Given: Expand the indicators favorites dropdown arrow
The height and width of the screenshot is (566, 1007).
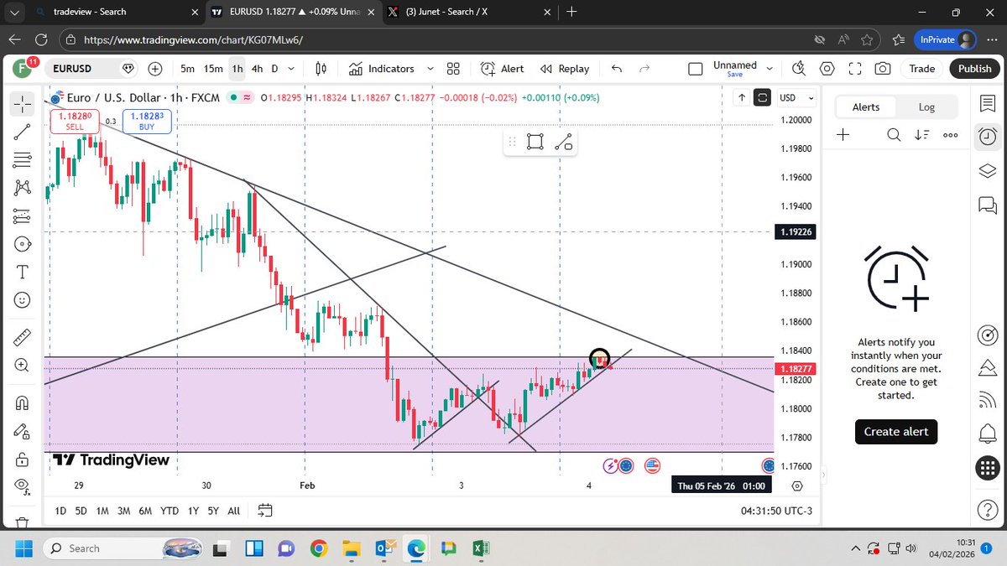Looking at the screenshot, I should coord(430,69).
